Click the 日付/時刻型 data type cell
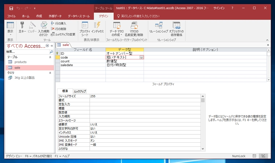The width and height of the screenshot is (275, 163). (x=125, y=65)
